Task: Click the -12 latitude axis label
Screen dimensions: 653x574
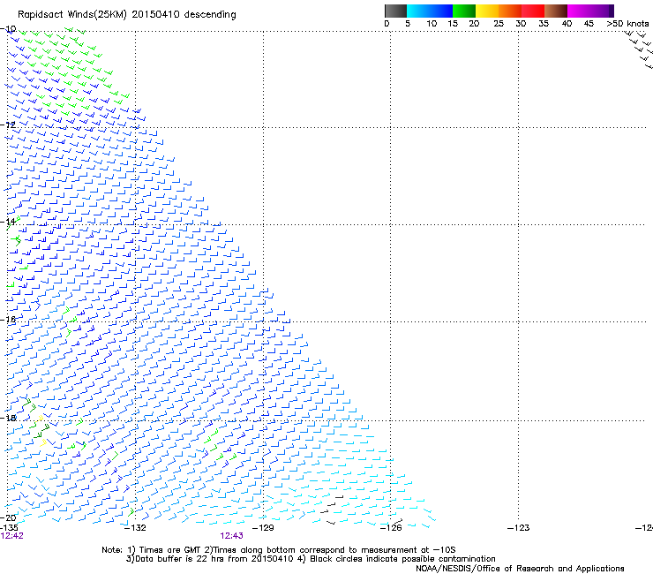Action: tap(8, 125)
